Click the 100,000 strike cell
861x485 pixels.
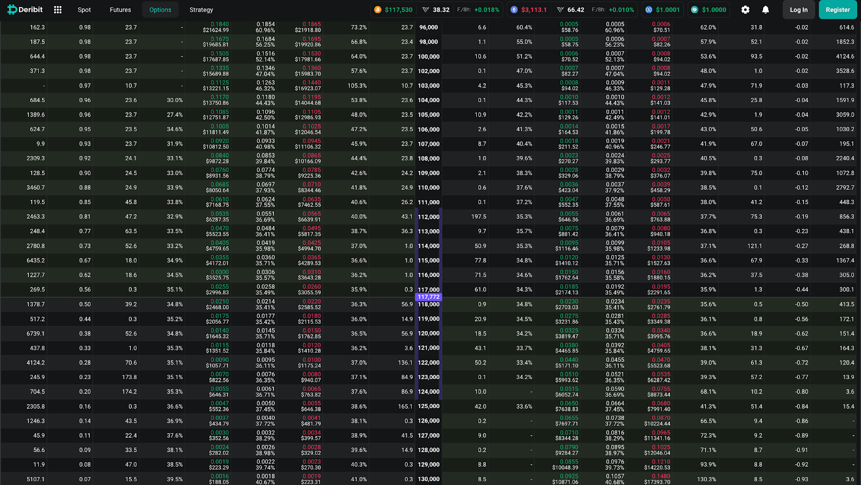429,56
